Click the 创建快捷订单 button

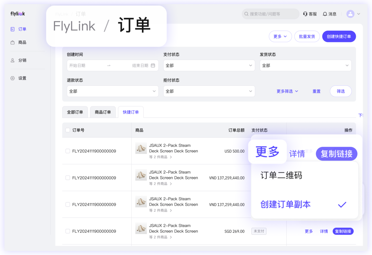[339, 37]
